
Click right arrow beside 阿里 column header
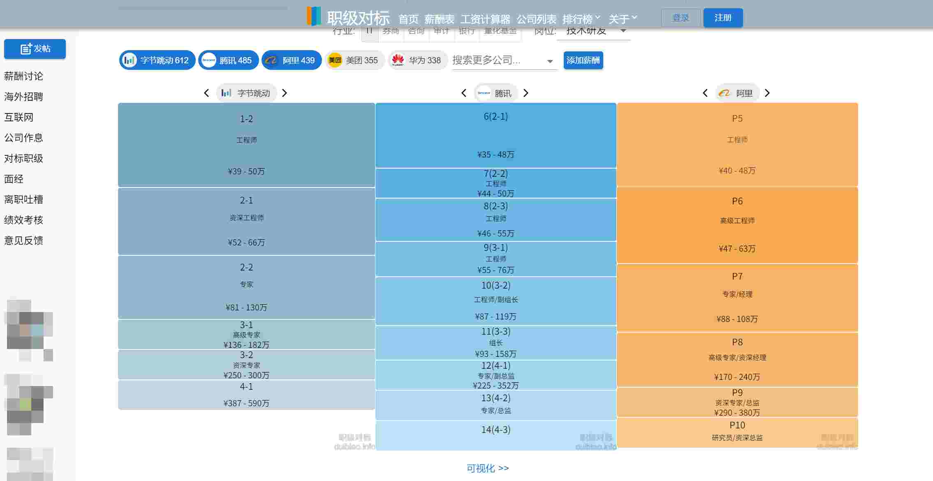coord(767,93)
